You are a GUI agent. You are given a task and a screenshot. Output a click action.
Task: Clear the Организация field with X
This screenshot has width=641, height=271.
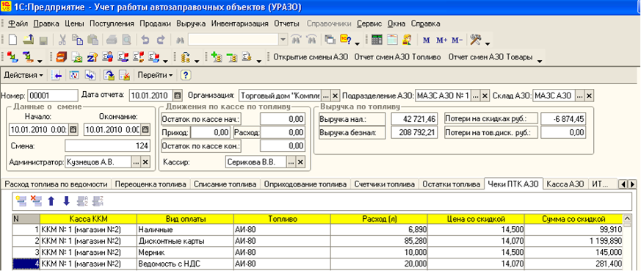coord(335,95)
